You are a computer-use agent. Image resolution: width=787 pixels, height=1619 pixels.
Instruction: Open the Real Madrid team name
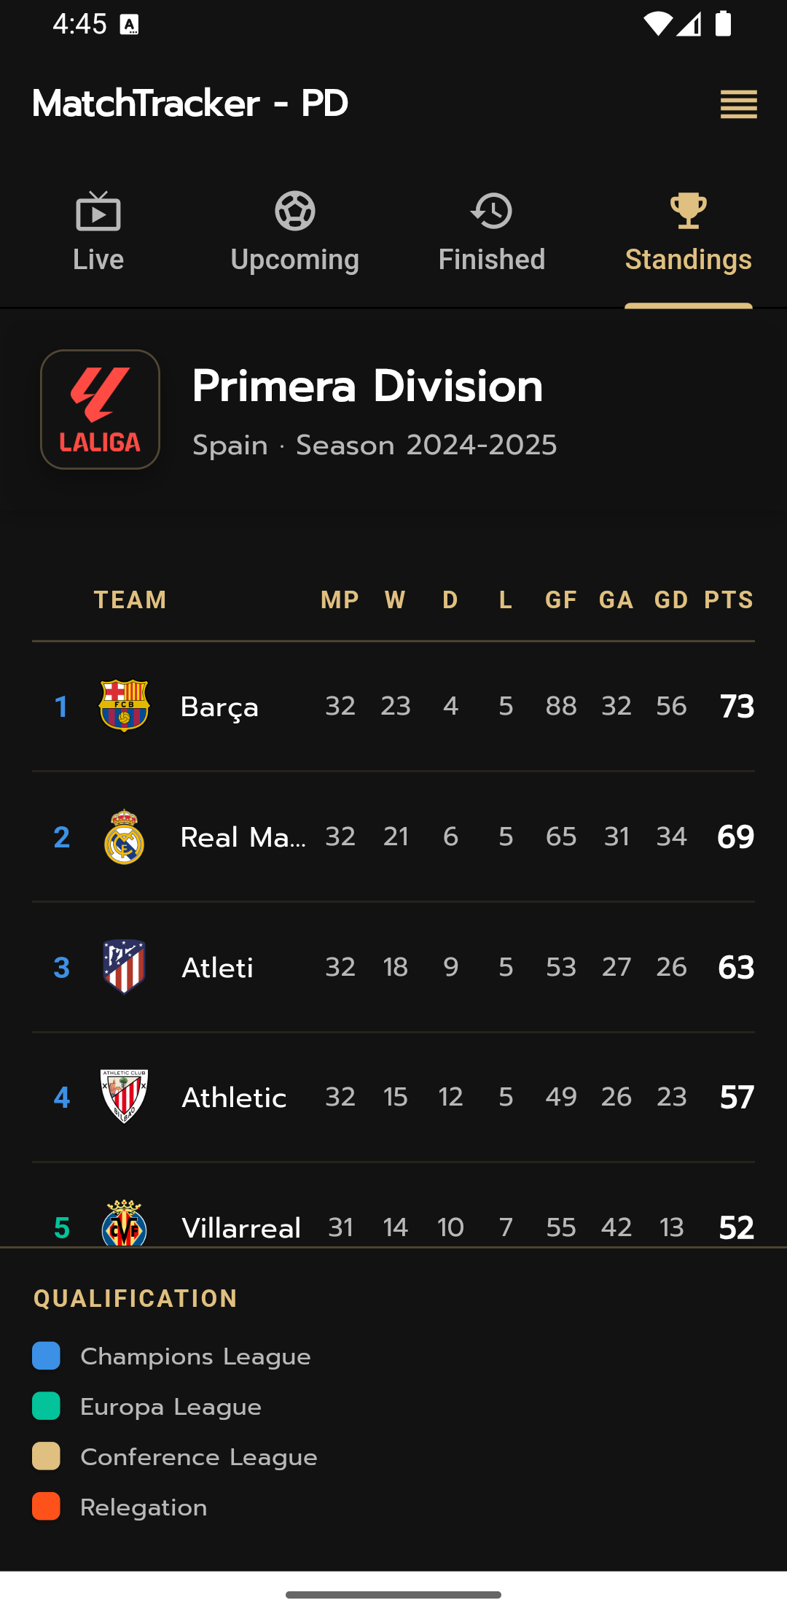click(243, 837)
